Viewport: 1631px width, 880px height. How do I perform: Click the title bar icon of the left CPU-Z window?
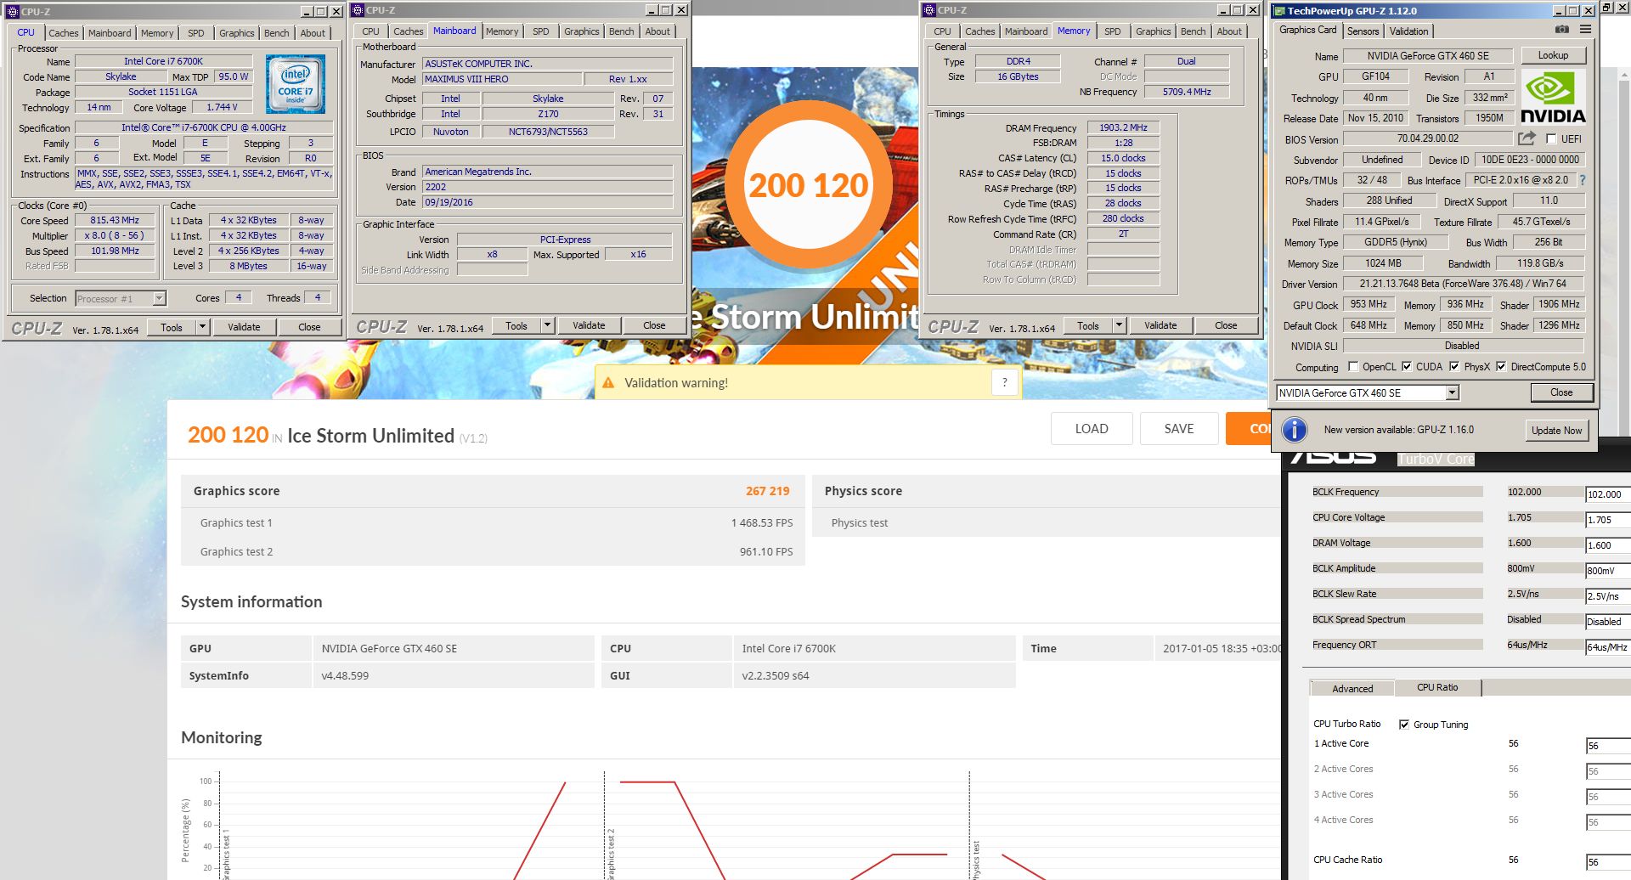pos(12,11)
